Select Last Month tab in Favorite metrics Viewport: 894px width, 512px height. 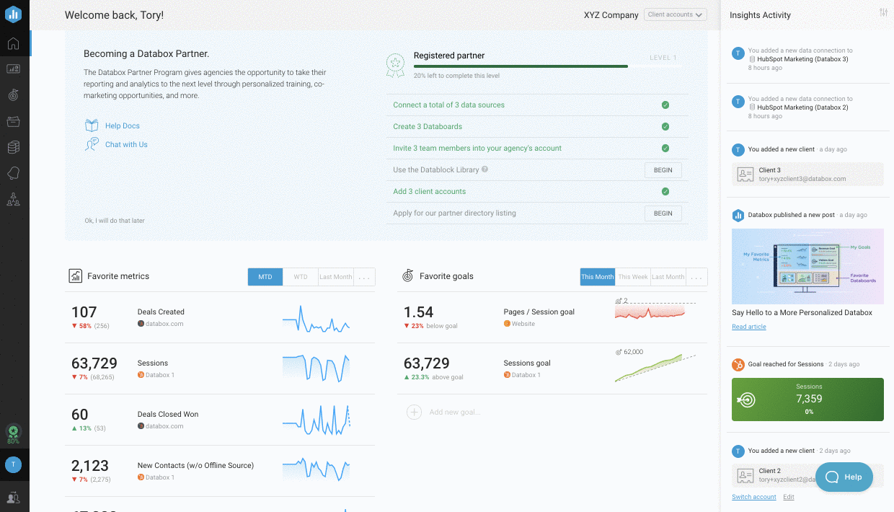(336, 277)
